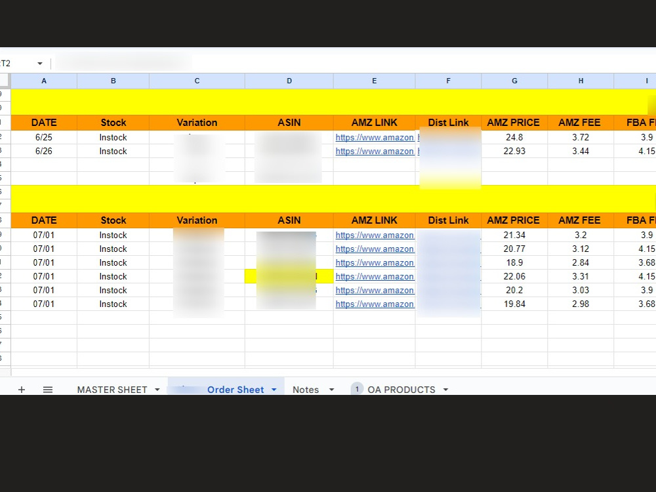Select column F header

[x=449, y=81]
